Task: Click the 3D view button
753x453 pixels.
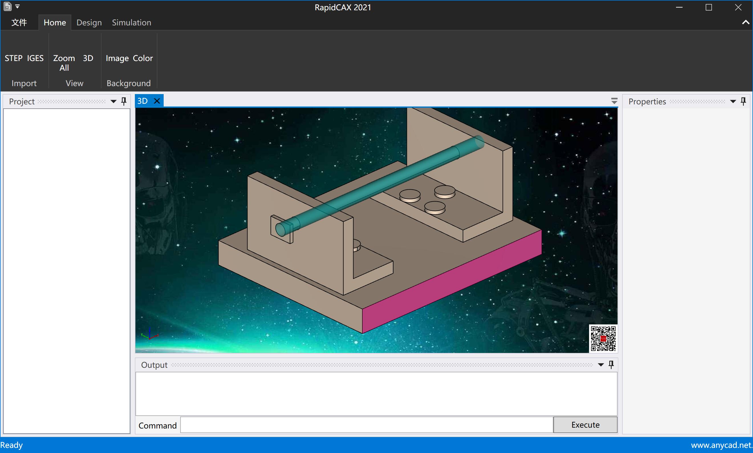Action: tap(88, 58)
